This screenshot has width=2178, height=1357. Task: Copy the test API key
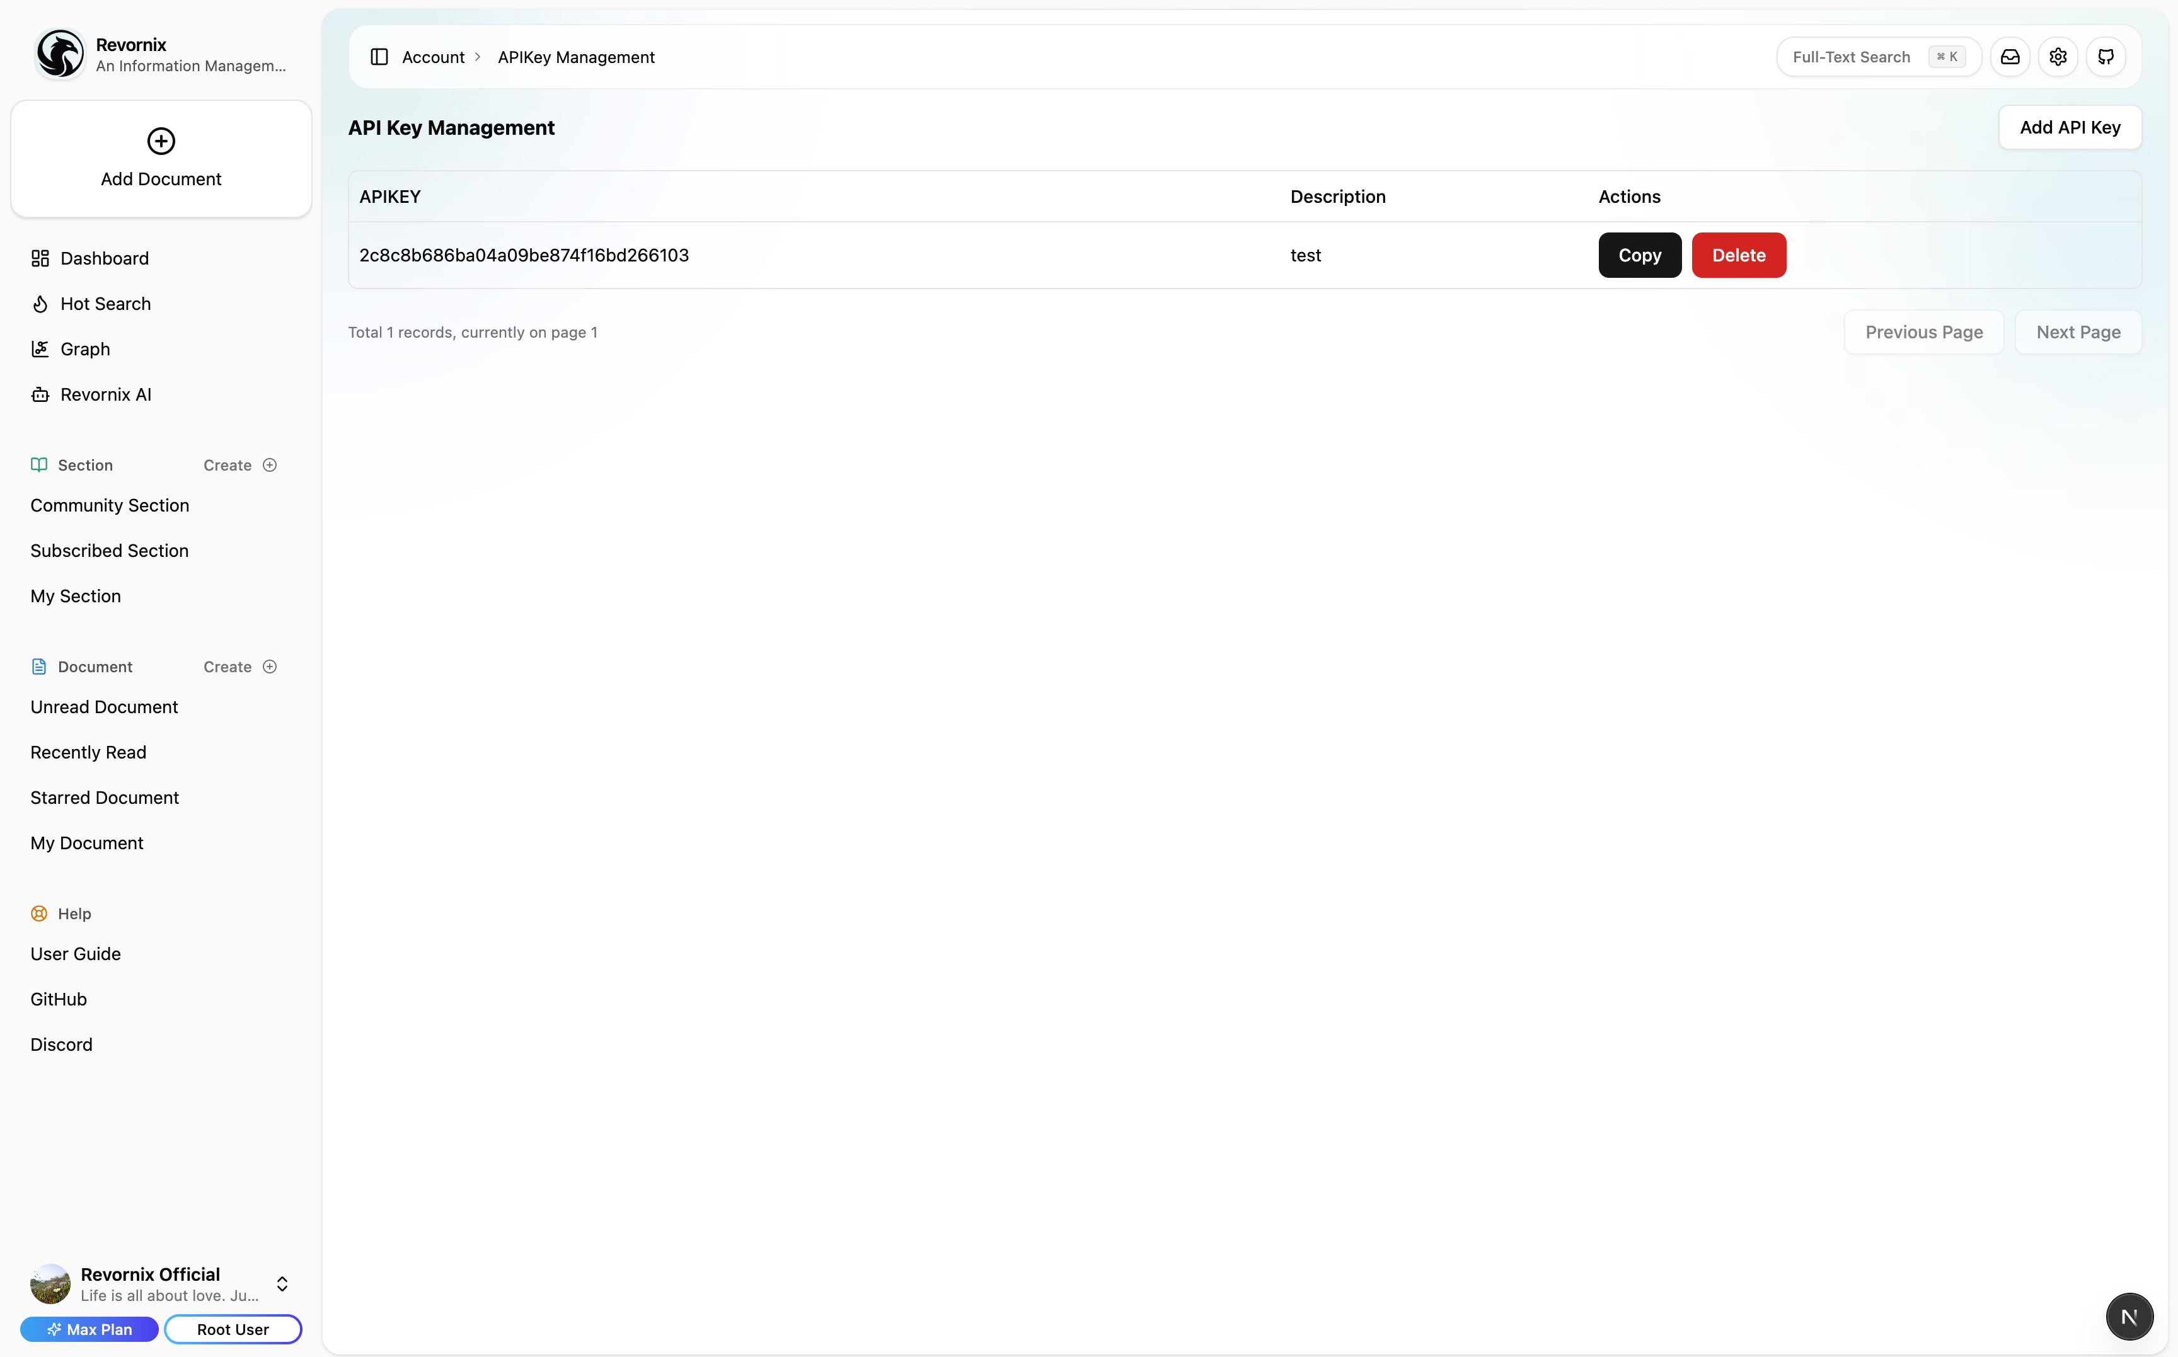pyautogui.click(x=1639, y=255)
